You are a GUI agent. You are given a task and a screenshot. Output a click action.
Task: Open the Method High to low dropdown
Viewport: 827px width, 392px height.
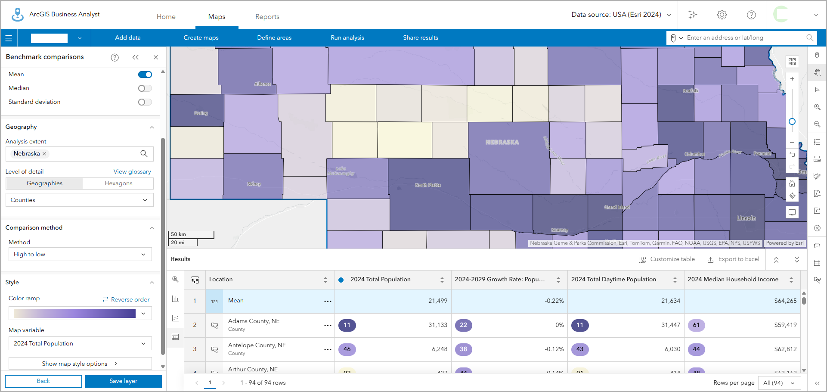point(80,254)
